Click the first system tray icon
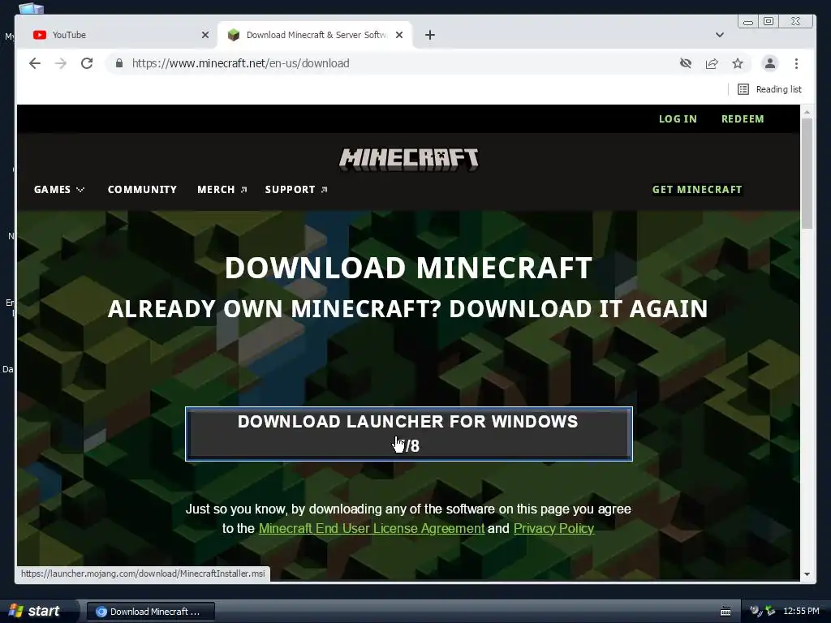Screen dimensions: 831x623 point(756,612)
